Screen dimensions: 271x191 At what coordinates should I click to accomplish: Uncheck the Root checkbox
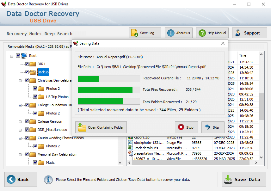coord(18,55)
